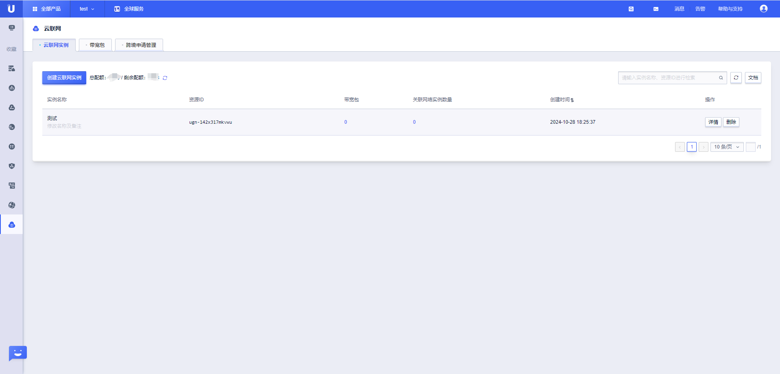
Task: Click the UCloud logo icon
Action: 11,9
